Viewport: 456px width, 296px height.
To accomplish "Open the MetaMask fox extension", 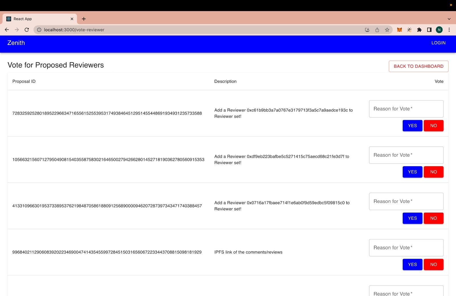I will (x=400, y=30).
